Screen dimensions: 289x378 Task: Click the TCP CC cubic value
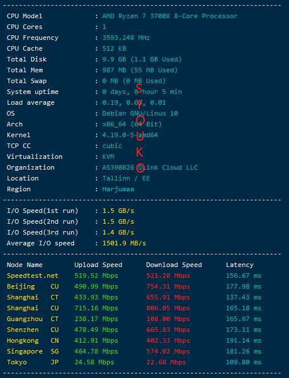tap(112, 146)
